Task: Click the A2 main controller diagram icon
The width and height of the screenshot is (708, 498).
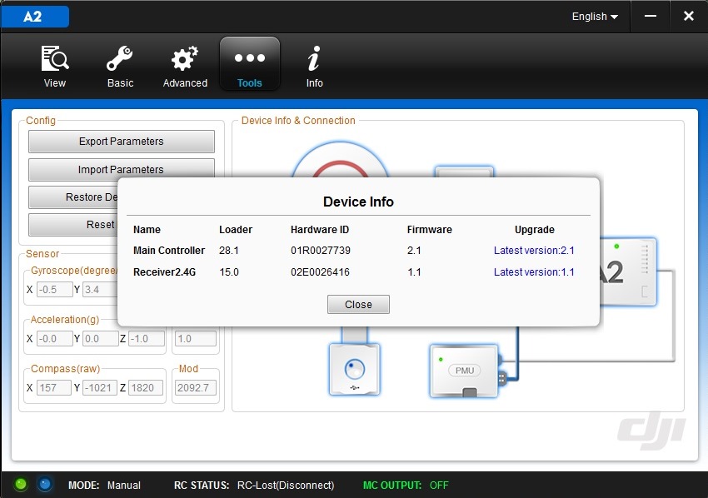Action: click(x=628, y=271)
